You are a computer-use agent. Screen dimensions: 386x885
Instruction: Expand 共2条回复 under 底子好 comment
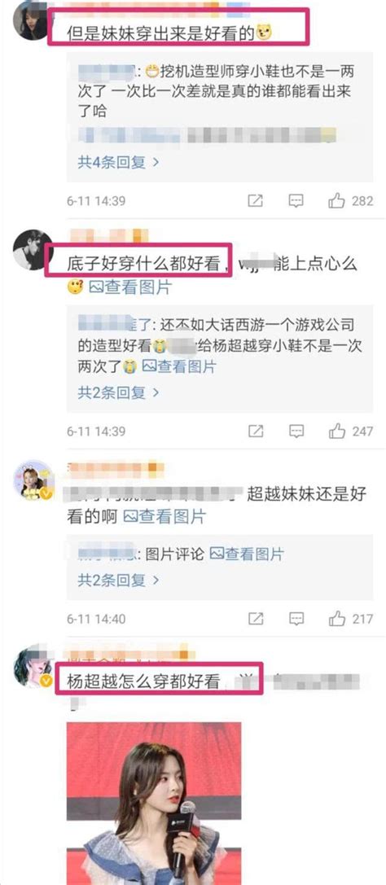click(x=119, y=392)
